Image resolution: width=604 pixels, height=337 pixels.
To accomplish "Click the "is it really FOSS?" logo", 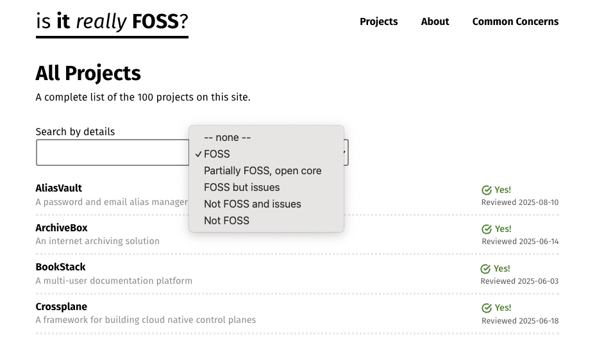I will click(x=112, y=22).
